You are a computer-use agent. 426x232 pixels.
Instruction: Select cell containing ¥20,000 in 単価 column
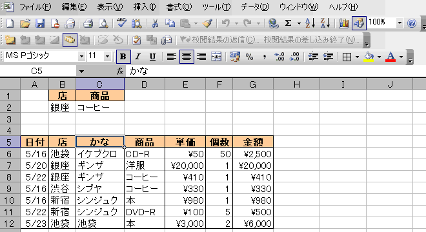185,165
